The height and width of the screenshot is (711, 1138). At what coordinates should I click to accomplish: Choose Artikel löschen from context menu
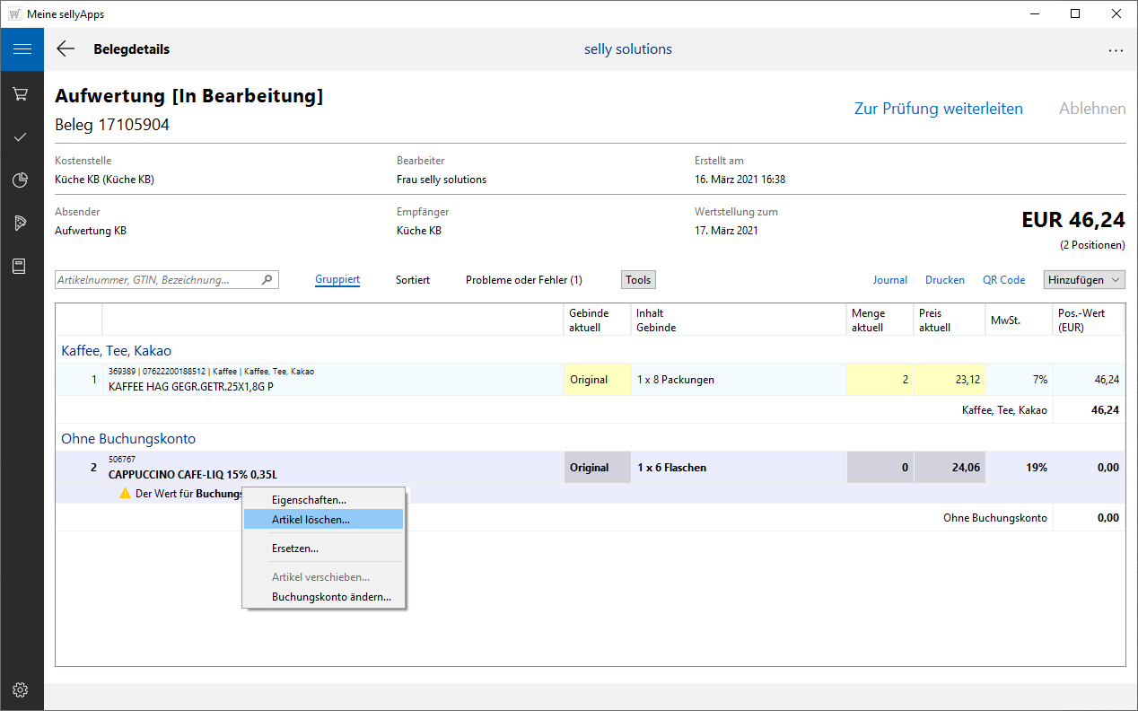tap(311, 520)
